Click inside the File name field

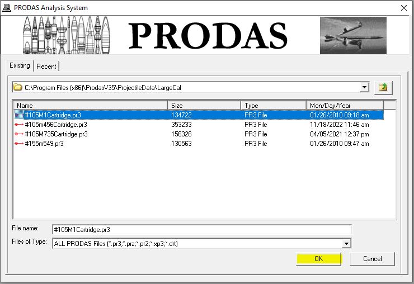(x=201, y=230)
